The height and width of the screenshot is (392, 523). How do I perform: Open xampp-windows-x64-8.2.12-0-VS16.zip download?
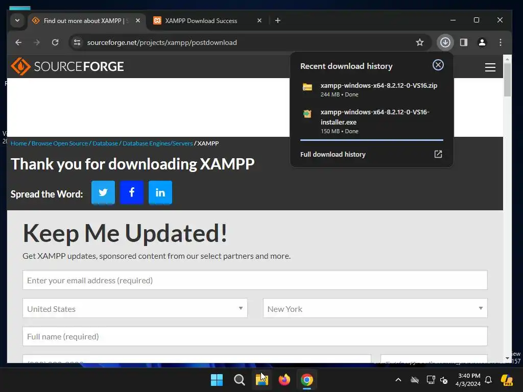click(372, 90)
